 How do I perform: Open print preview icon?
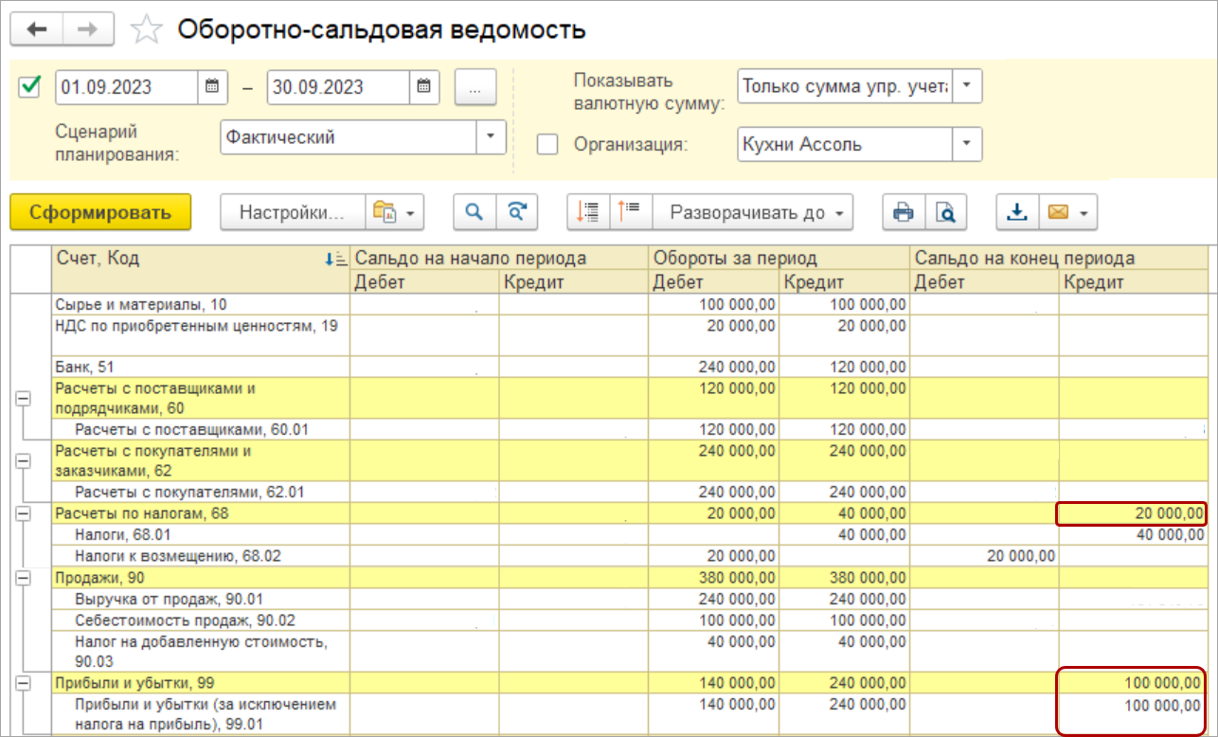945,212
